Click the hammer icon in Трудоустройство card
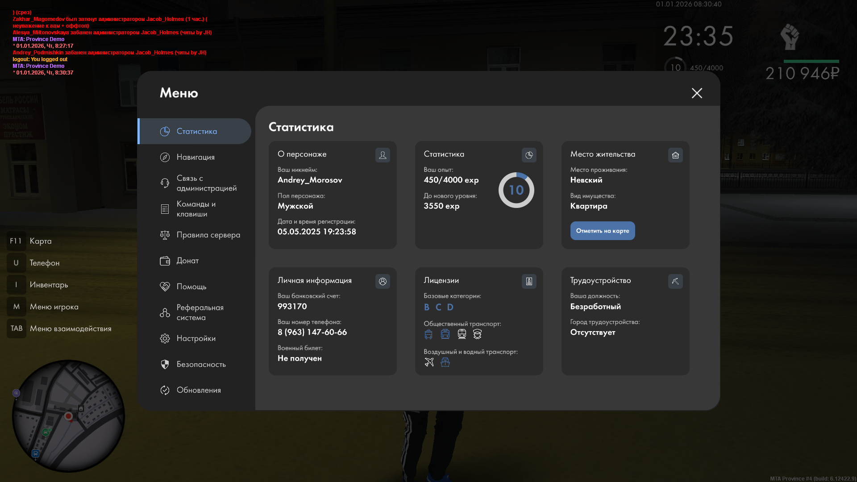 point(675,281)
